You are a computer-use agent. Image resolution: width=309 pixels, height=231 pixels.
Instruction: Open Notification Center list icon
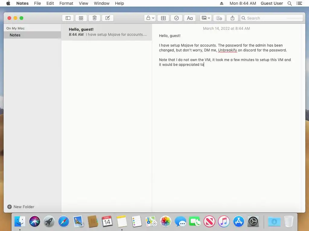point(299,3)
